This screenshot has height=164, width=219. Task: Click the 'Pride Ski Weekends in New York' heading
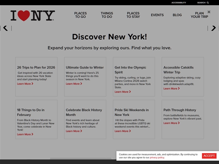coord(131,112)
